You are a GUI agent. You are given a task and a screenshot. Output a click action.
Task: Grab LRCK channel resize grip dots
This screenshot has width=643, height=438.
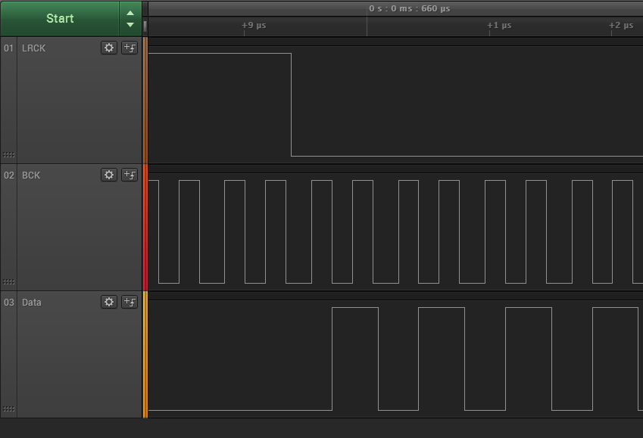coord(8,155)
